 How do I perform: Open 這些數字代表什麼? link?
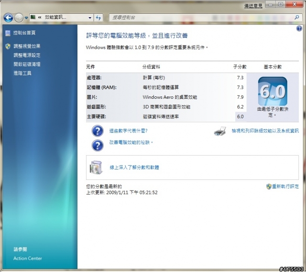point(129,131)
